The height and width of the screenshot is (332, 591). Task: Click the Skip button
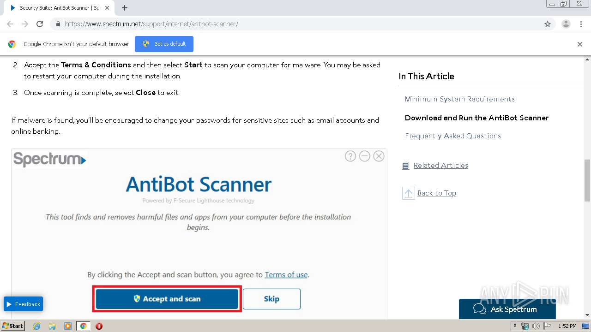pos(271,299)
